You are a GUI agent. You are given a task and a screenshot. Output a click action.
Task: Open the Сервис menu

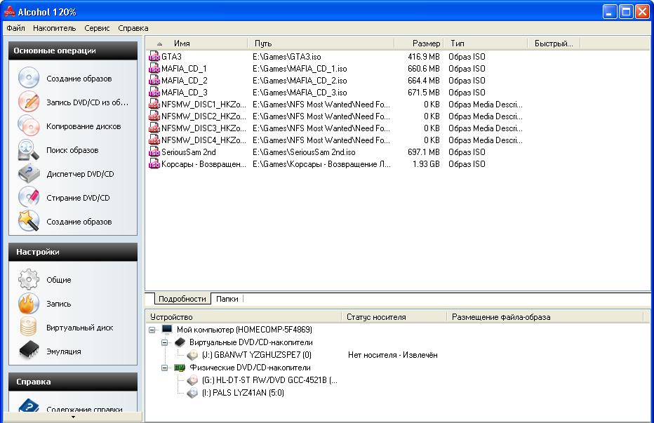coord(97,28)
